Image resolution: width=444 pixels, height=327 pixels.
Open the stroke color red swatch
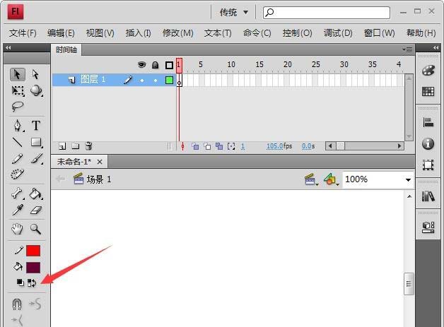click(x=33, y=251)
